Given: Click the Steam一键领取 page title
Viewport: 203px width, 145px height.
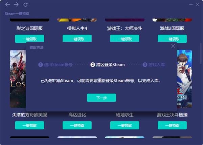Looking at the screenshot, I should click(17, 14).
